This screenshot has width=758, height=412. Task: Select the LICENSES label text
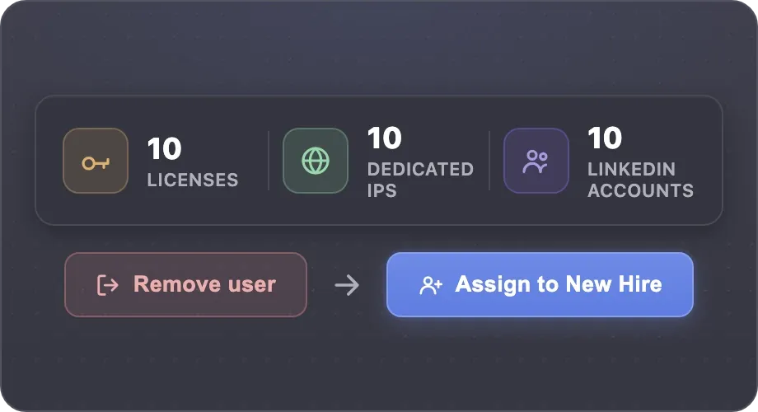click(x=193, y=180)
